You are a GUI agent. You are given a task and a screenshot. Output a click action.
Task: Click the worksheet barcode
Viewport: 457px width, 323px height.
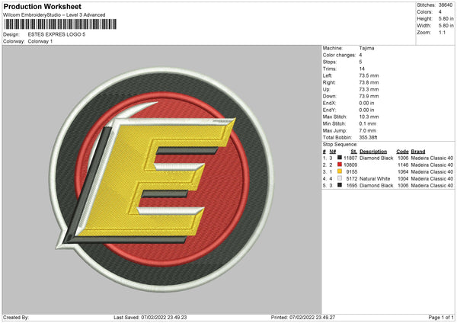pos(60,24)
